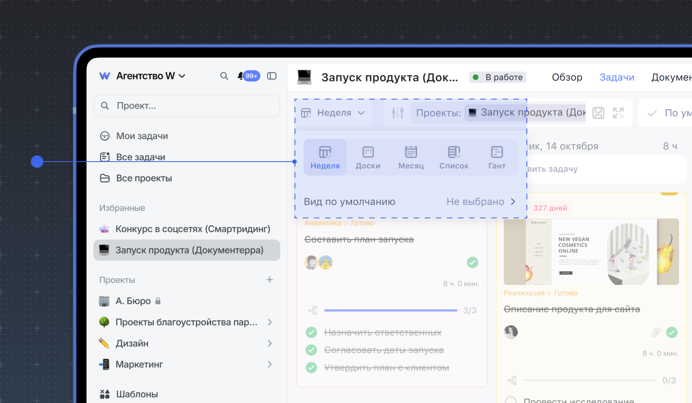The height and width of the screenshot is (403, 692).
Task: Expand the Дизайн project folder chevron
Action: click(270, 343)
